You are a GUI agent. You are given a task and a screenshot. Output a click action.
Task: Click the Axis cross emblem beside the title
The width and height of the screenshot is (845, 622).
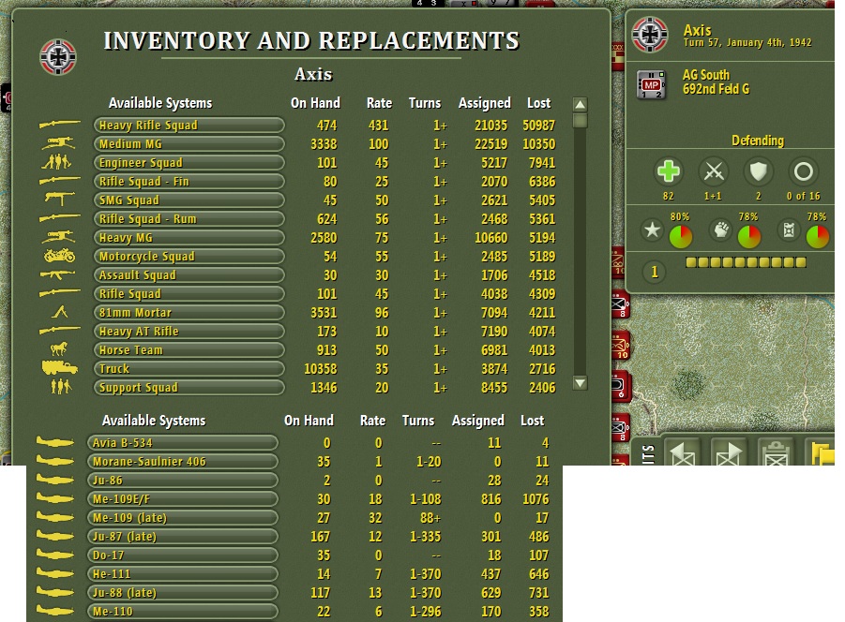(x=58, y=57)
